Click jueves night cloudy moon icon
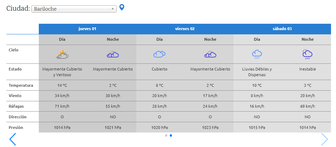Screen dimensions: 336x147 point(113,54)
